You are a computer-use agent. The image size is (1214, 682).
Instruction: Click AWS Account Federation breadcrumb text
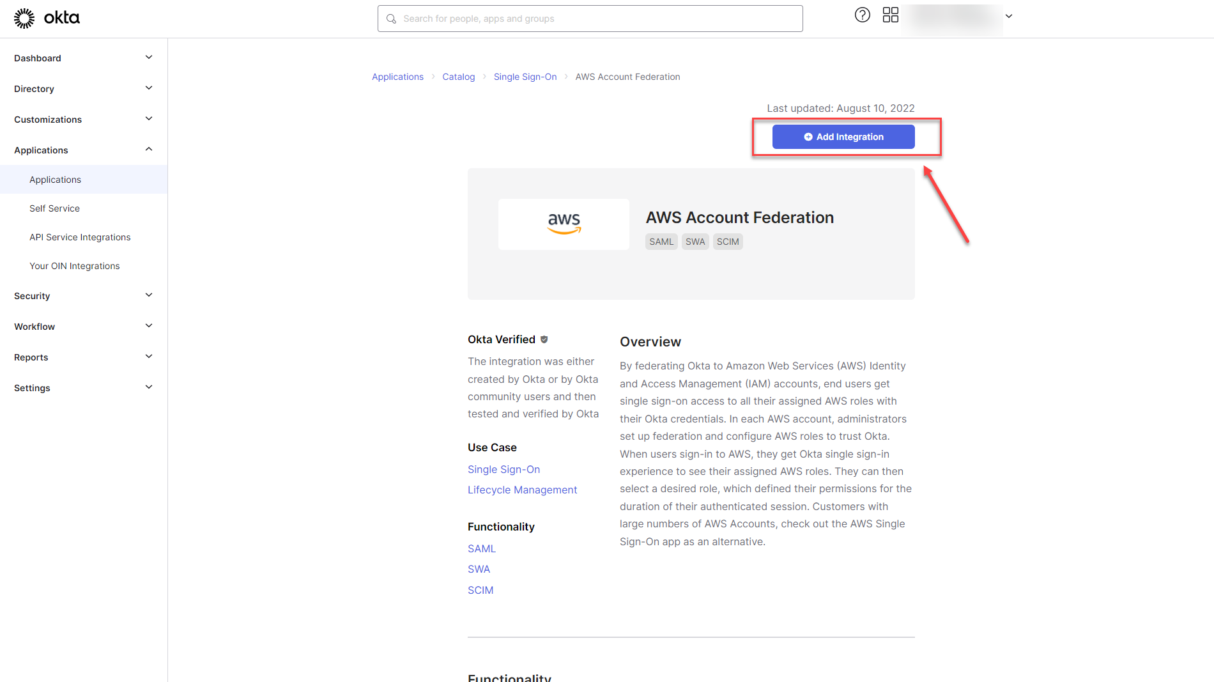pos(627,77)
